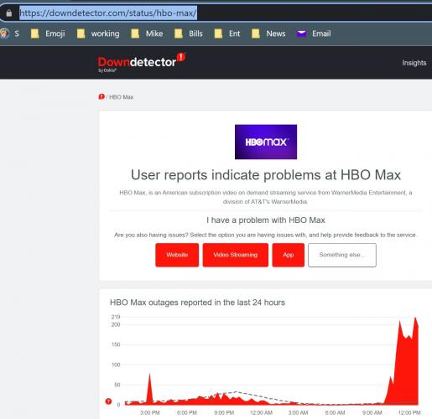Screen dimensions: 432x419
Task: Report a Website problem
Action: click(177, 255)
